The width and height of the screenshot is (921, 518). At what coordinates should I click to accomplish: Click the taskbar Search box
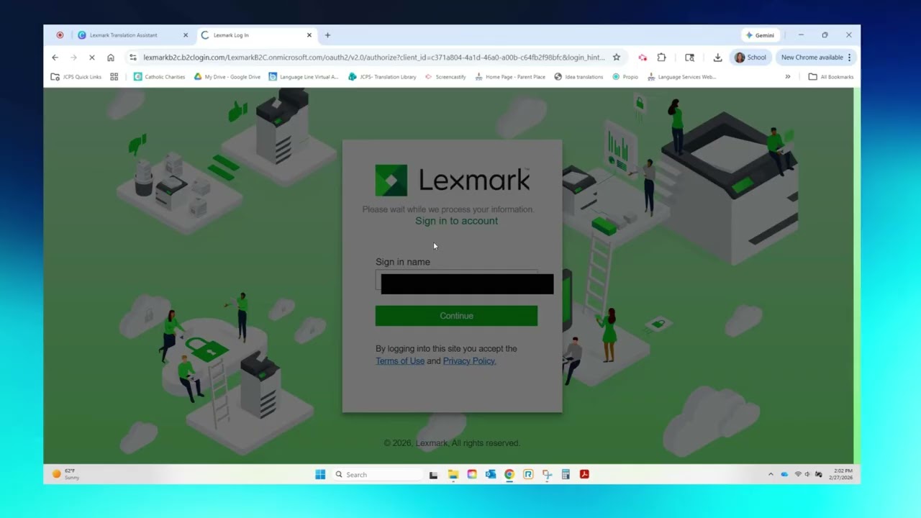click(x=378, y=475)
